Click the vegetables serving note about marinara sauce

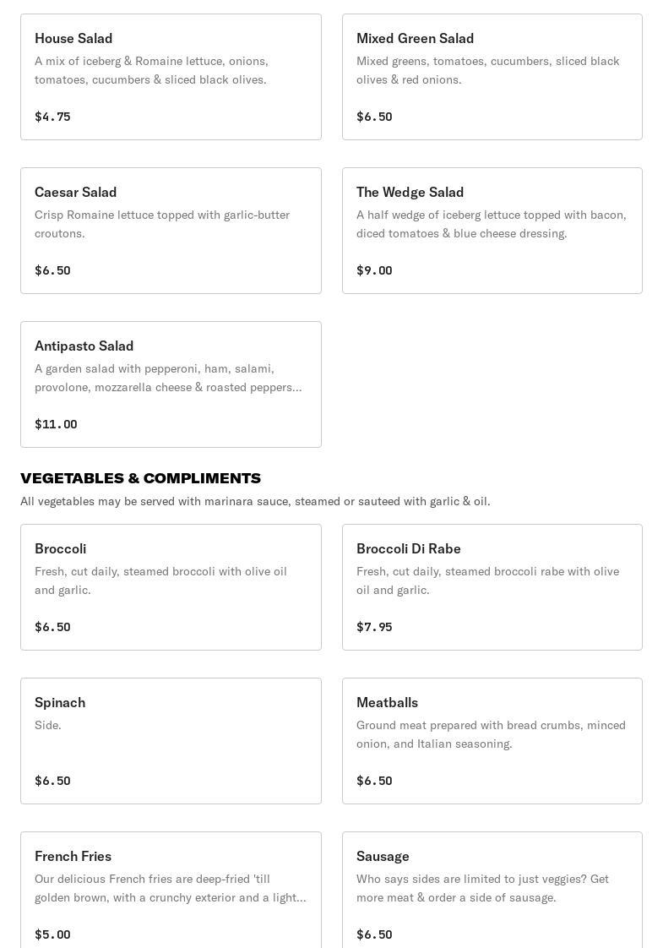[255, 501]
